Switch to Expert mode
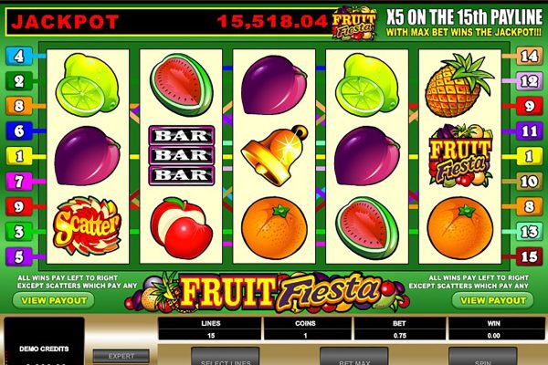Viewport: 548px width, 365px height. point(121,356)
